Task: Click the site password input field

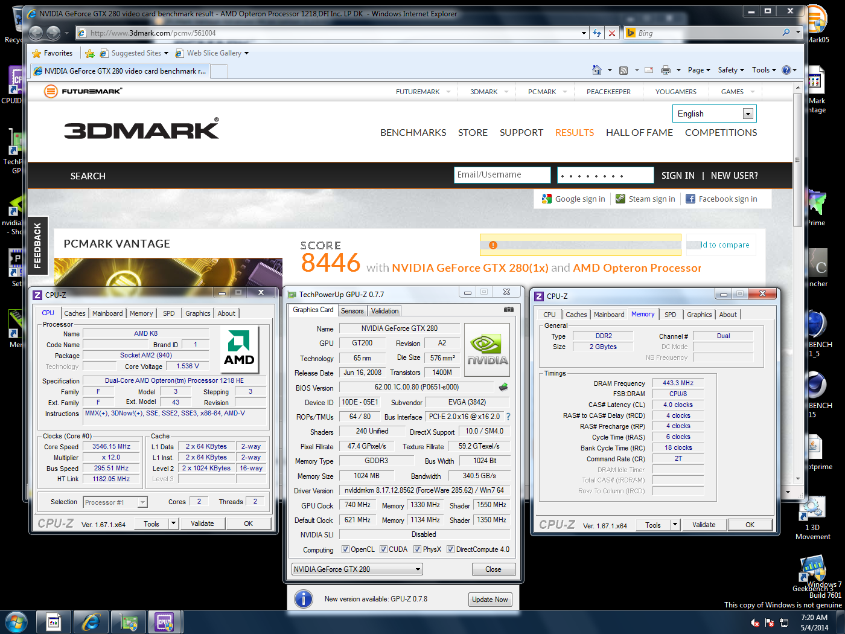Action: click(605, 175)
